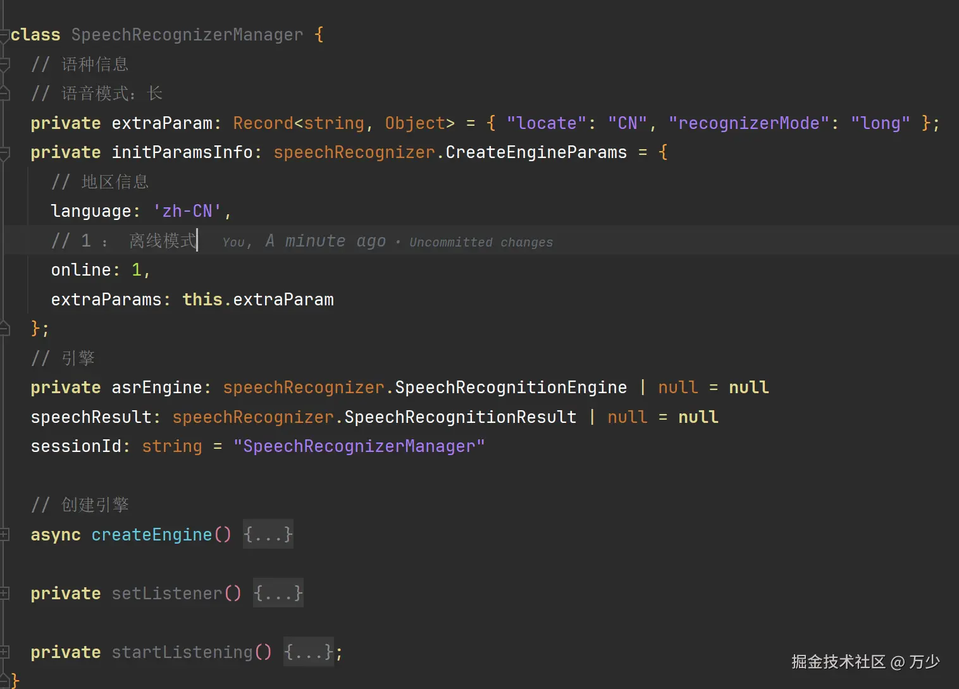
Task: Unfold the {...} placeholder after setListener()
Action: (278, 594)
